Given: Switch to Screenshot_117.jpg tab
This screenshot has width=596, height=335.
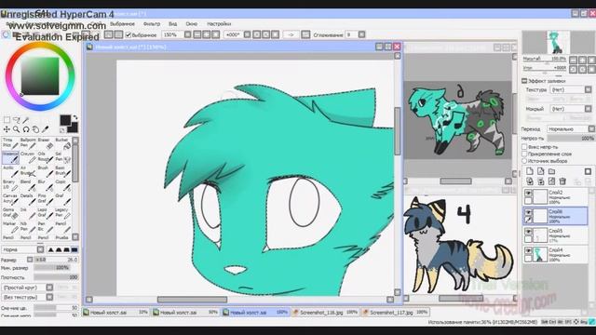Looking at the screenshot, I should [395, 313].
